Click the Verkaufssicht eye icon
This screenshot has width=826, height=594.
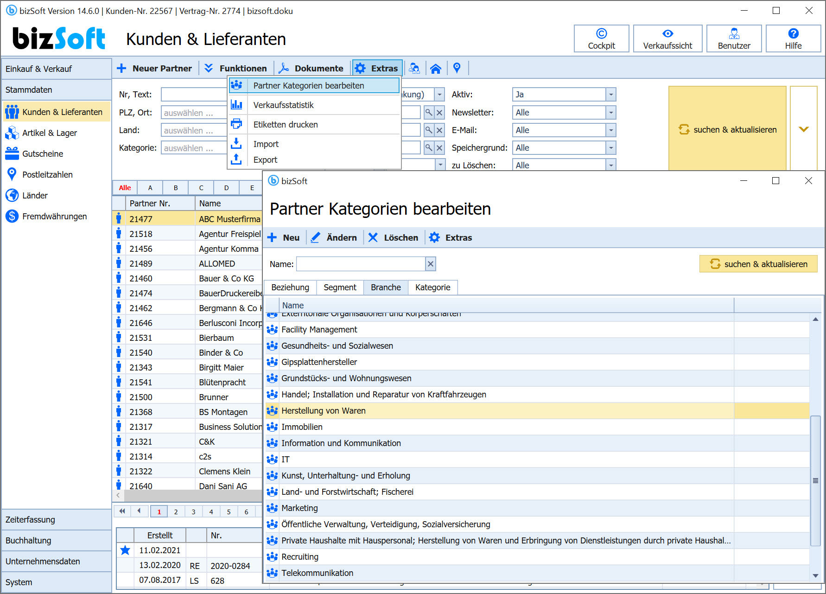click(x=667, y=33)
